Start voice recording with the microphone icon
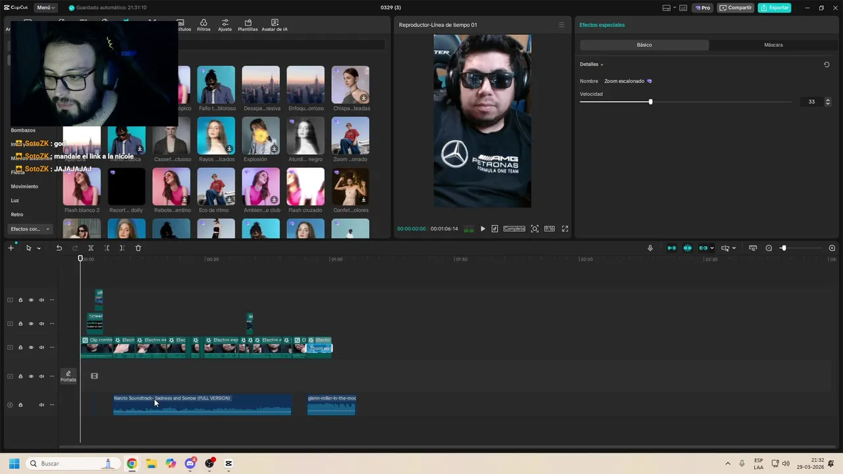This screenshot has width=843, height=474. click(650, 248)
